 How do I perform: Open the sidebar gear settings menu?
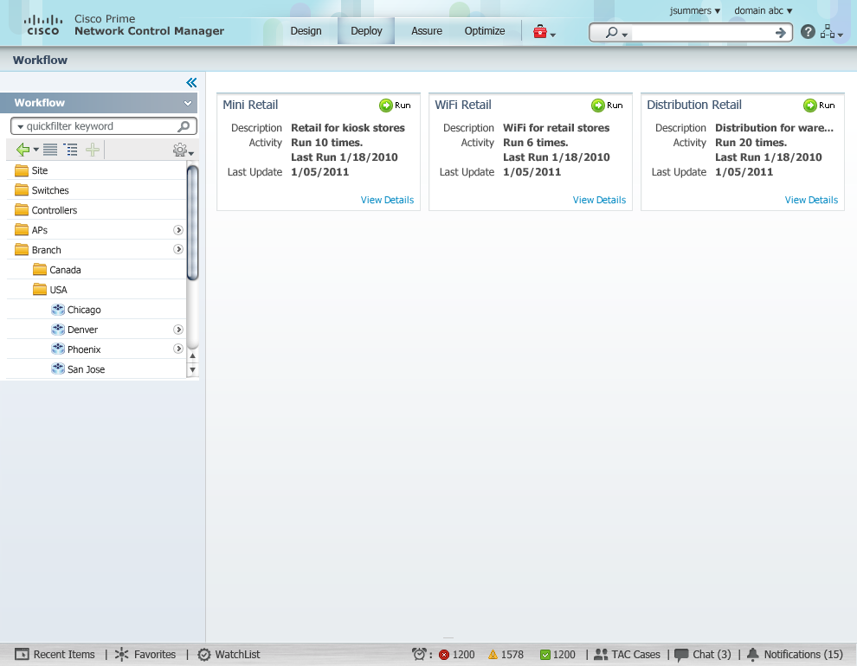click(x=182, y=150)
